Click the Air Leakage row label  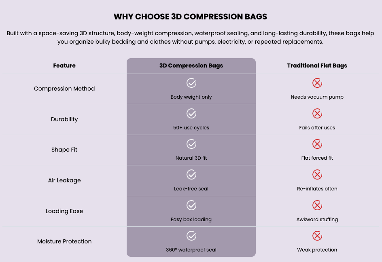pos(64,180)
